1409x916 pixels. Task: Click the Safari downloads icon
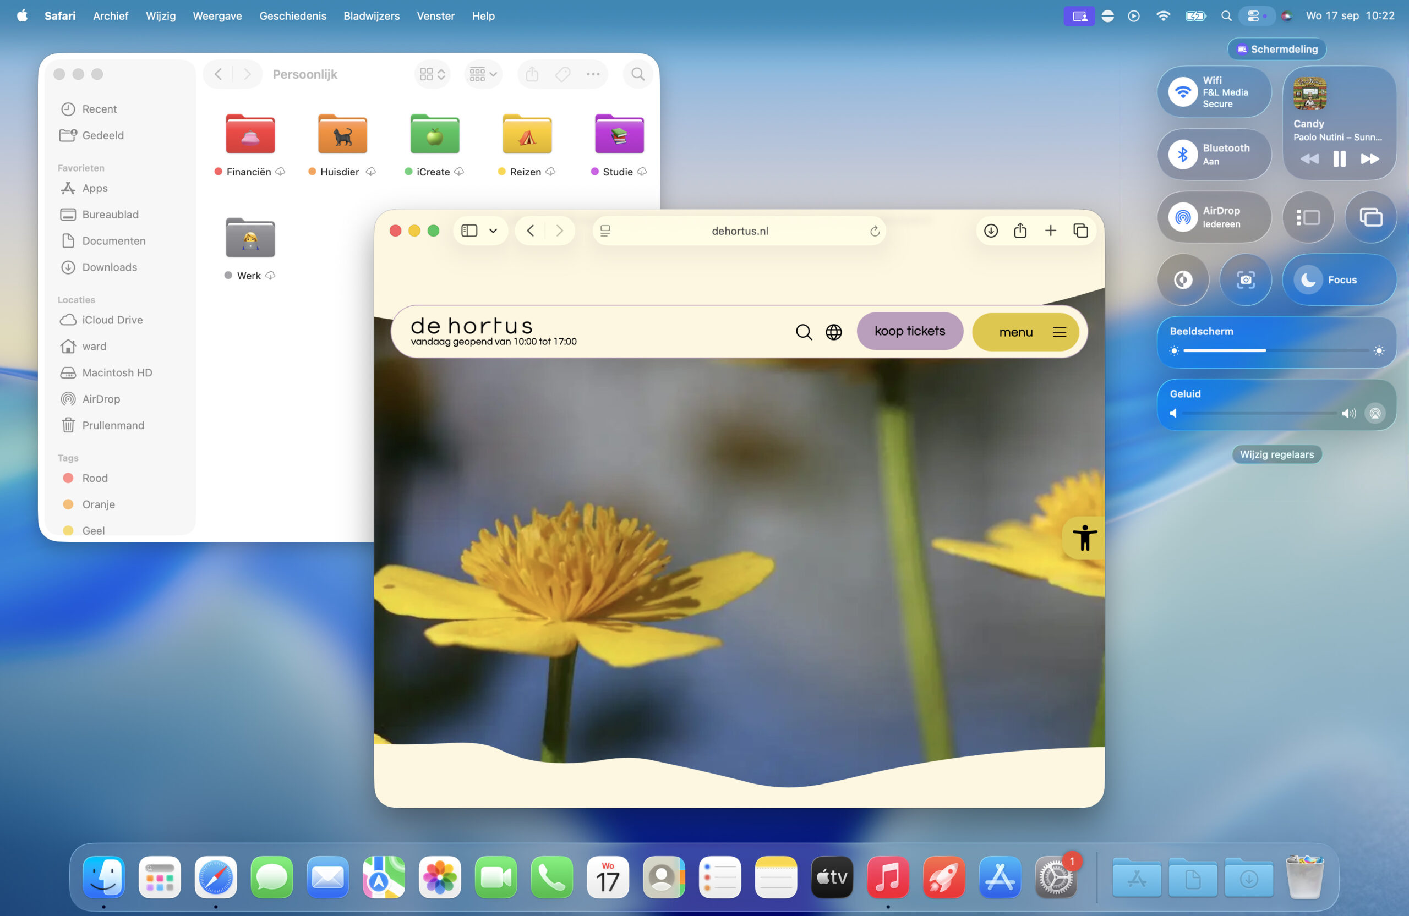click(x=991, y=231)
